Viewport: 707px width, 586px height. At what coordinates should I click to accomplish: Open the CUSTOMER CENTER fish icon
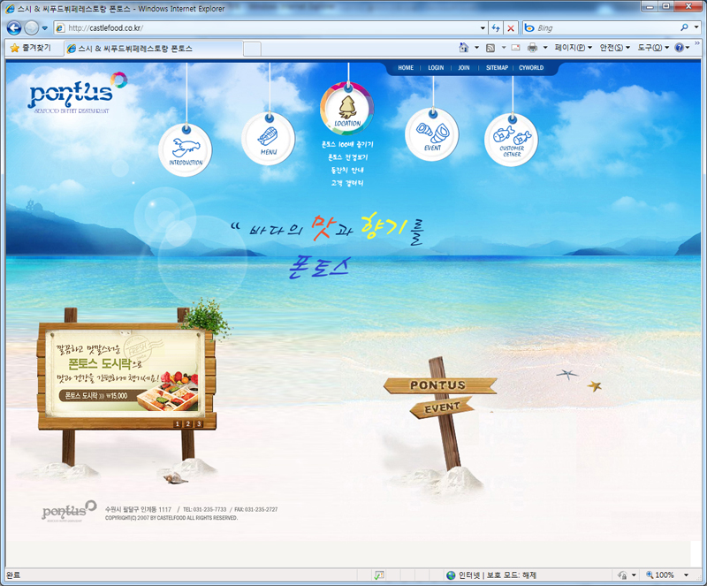(512, 140)
